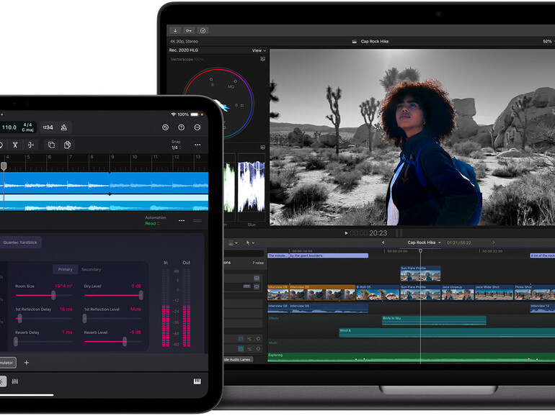Select the 'by the giant boulders' caption

pyautogui.click(x=329, y=256)
